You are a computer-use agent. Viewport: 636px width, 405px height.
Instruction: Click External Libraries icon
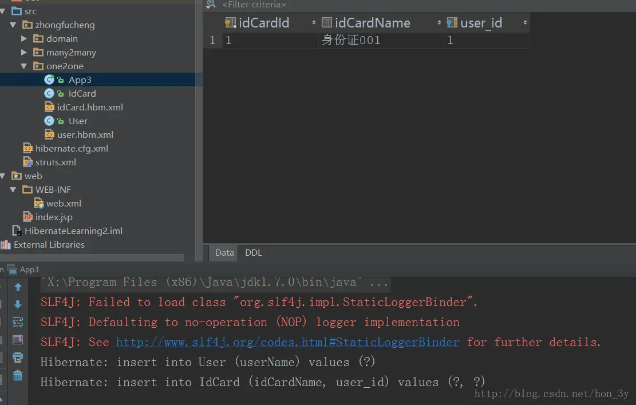coord(6,244)
